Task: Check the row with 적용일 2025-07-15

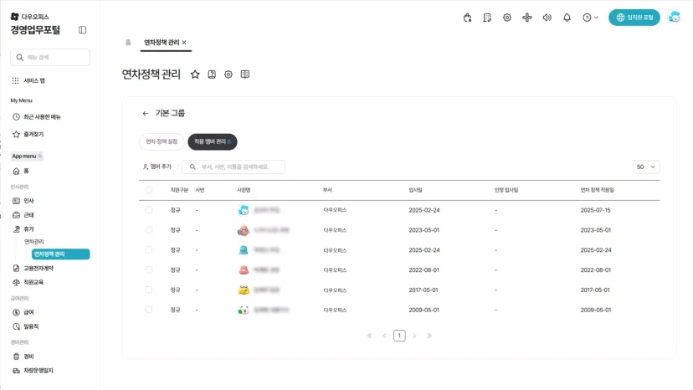Action: coord(149,210)
